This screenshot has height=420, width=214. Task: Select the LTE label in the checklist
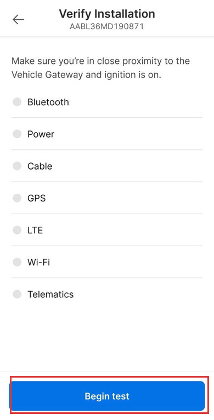pos(35,230)
